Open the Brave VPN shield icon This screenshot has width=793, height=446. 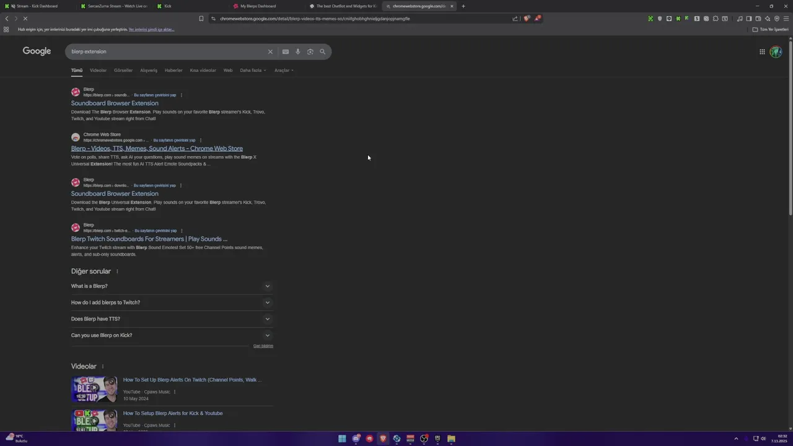point(777,19)
